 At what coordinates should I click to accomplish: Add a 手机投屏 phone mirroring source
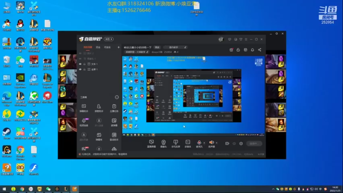175,144
